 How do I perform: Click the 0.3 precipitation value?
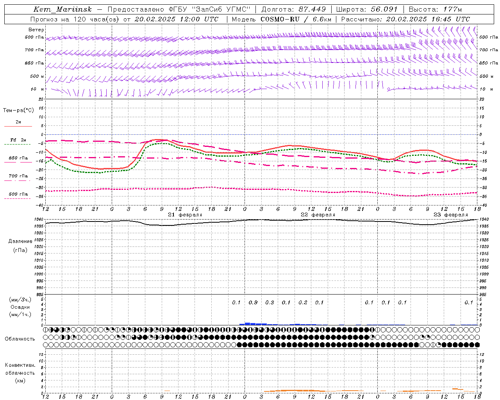tap(270, 302)
